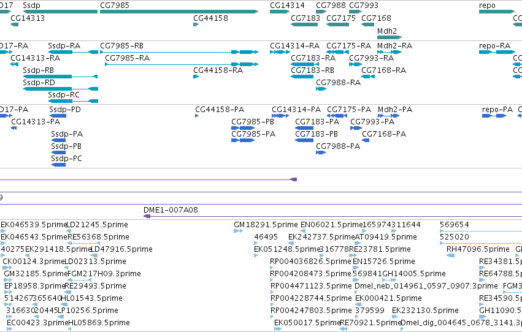Select the CG7183-PB protein label
Viewport: 522px width, 332px height.
point(317,134)
